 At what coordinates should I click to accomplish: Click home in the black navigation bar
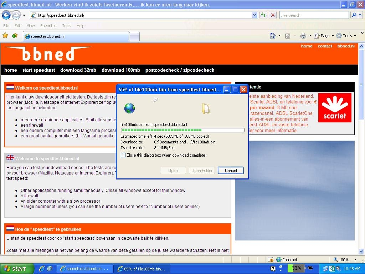11,70
